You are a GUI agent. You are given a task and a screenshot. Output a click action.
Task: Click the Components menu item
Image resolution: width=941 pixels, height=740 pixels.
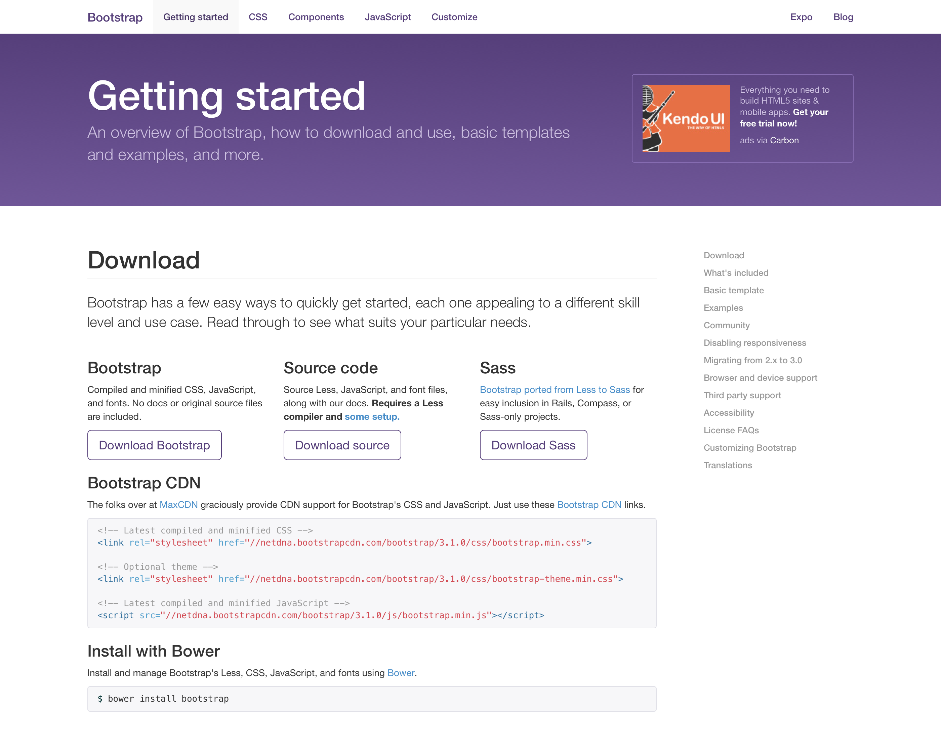[317, 17]
